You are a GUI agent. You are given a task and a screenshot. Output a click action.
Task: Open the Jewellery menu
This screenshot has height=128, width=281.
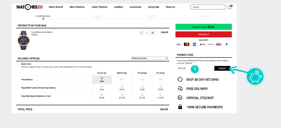tap(119, 7)
